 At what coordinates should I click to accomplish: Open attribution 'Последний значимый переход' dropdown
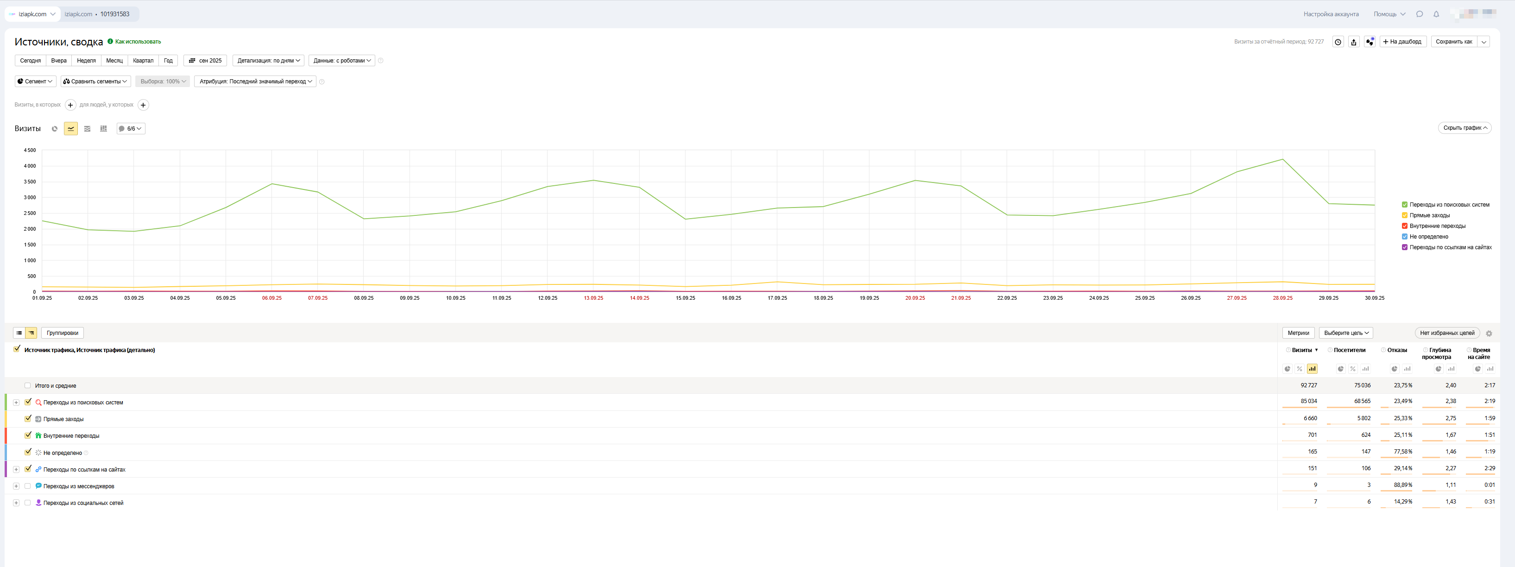click(x=255, y=81)
